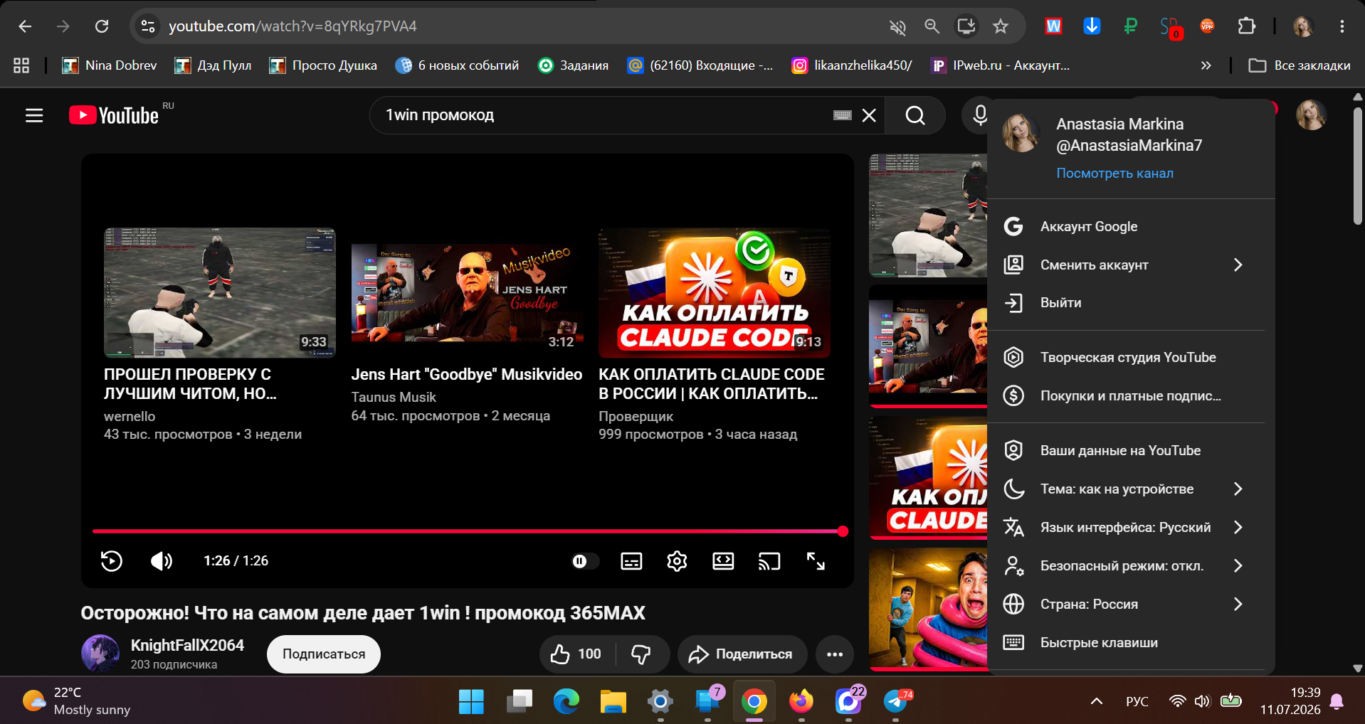Image resolution: width=1365 pixels, height=724 pixels.
Task: Replay the video
Action: coord(111,561)
